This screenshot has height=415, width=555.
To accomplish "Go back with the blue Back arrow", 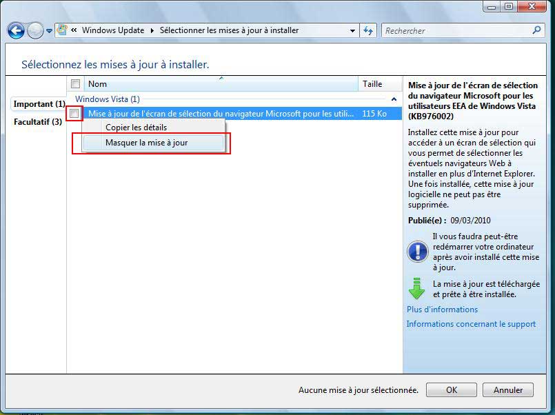I will tap(16, 30).
